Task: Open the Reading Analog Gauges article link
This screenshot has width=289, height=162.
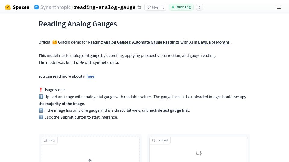Action: click(159, 42)
